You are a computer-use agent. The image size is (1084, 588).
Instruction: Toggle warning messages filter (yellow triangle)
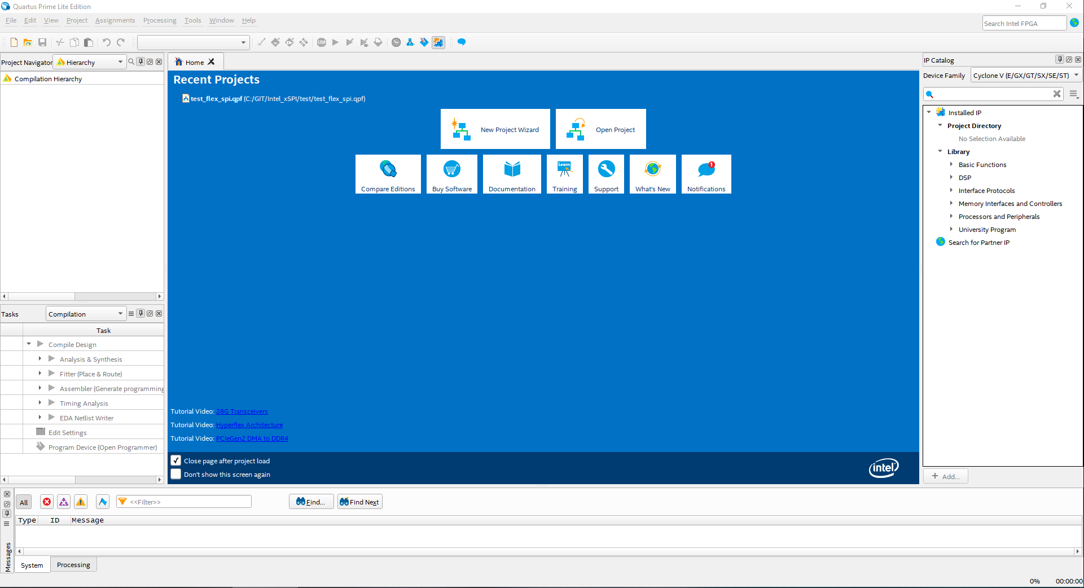[81, 502]
